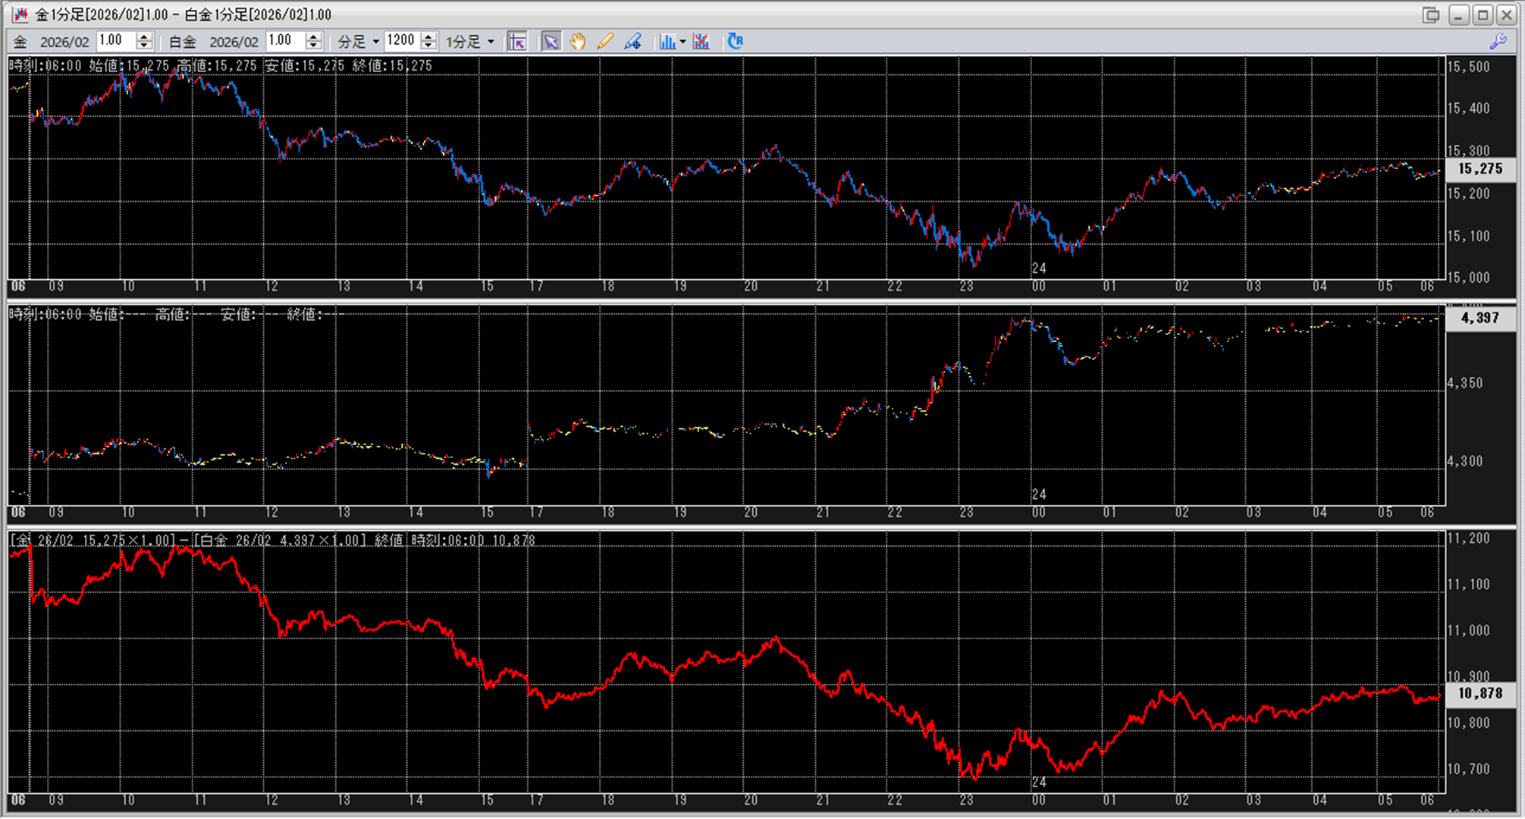1525x819 pixels.
Task: Select the pencil drawing tool
Action: [x=604, y=42]
